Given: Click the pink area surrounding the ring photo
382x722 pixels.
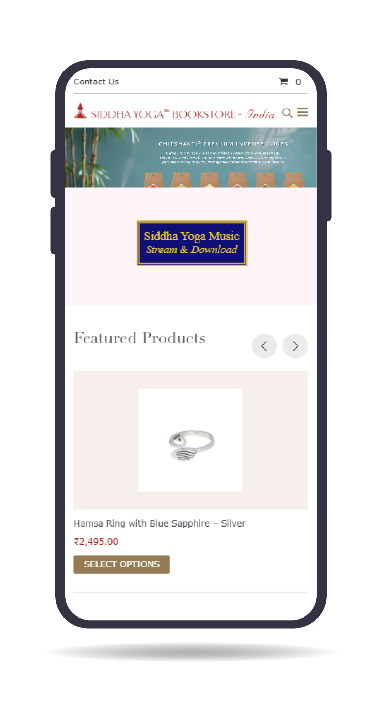Looking at the screenshot, I should [x=106, y=440].
